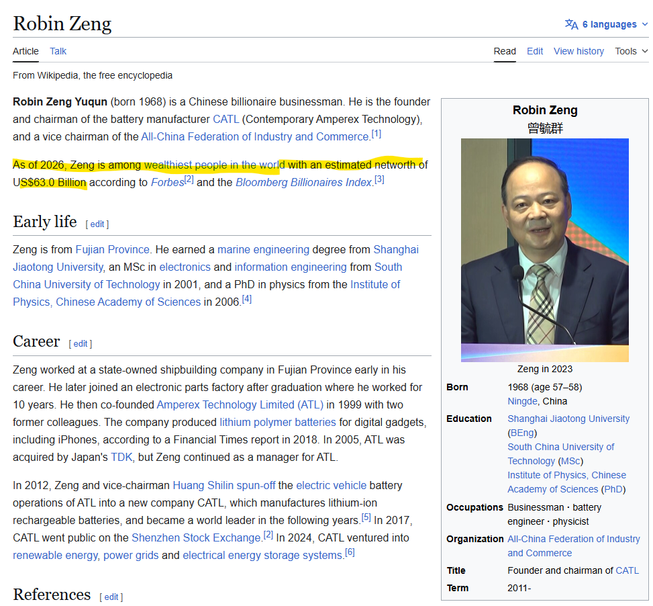Switch to the Talk tab
653x606 pixels.
point(58,51)
